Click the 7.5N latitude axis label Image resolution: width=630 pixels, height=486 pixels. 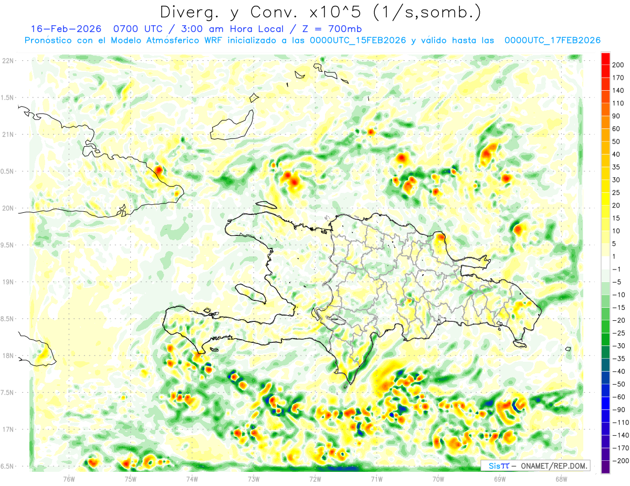(7, 392)
